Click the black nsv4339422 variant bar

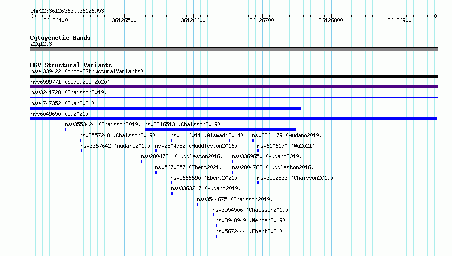(x=234, y=76)
